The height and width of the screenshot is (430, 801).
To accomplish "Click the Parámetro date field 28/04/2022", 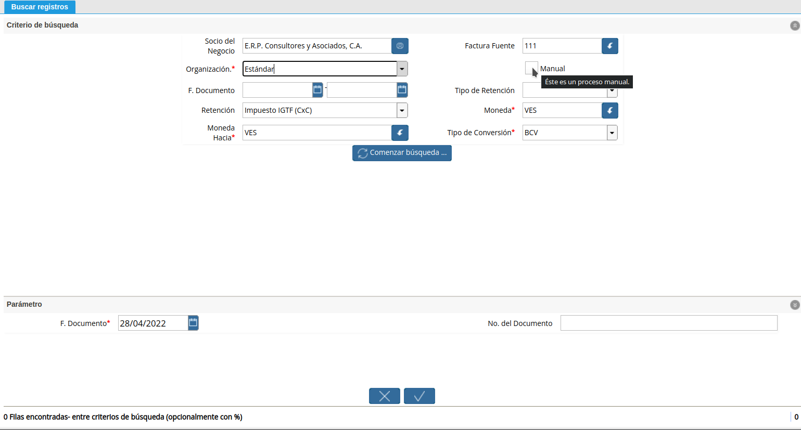I will point(152,323).
